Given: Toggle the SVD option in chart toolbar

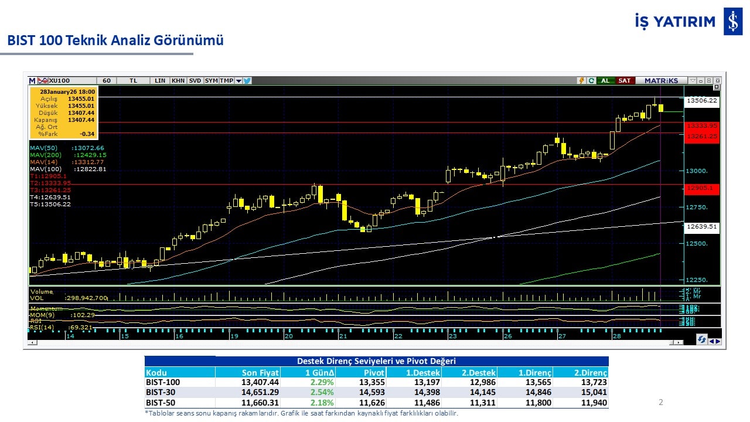Looking at the screenshot, I should (195, 81).
